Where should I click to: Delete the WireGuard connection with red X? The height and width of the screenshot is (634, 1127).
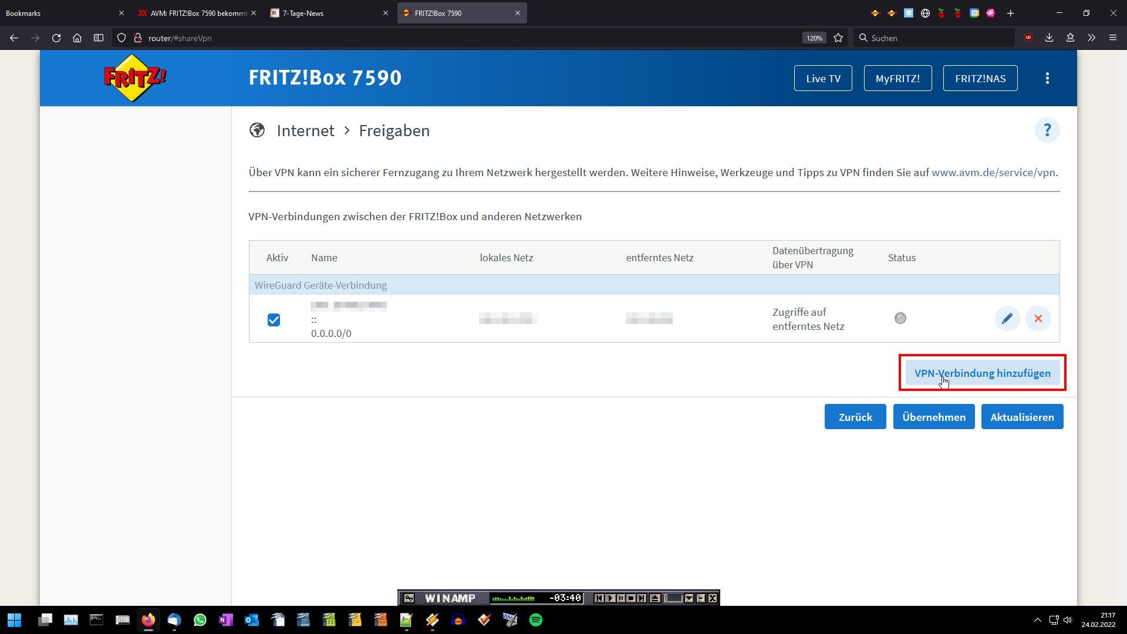click(x=1038, y=319)
